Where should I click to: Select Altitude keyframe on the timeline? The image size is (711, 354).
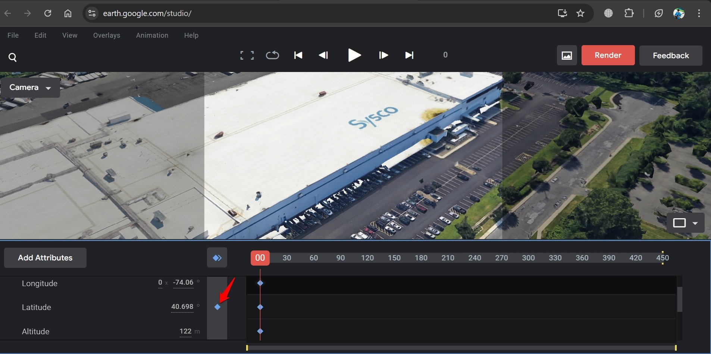pyautogui.click(x=260, y=331)
